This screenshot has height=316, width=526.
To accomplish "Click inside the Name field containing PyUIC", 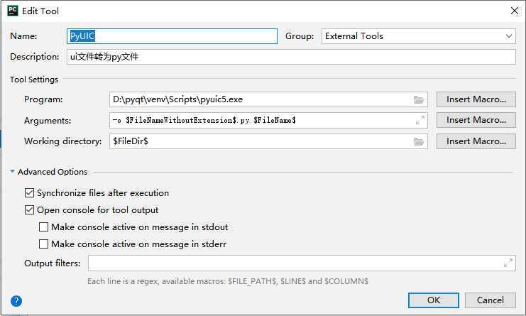I will click(172, 36).
